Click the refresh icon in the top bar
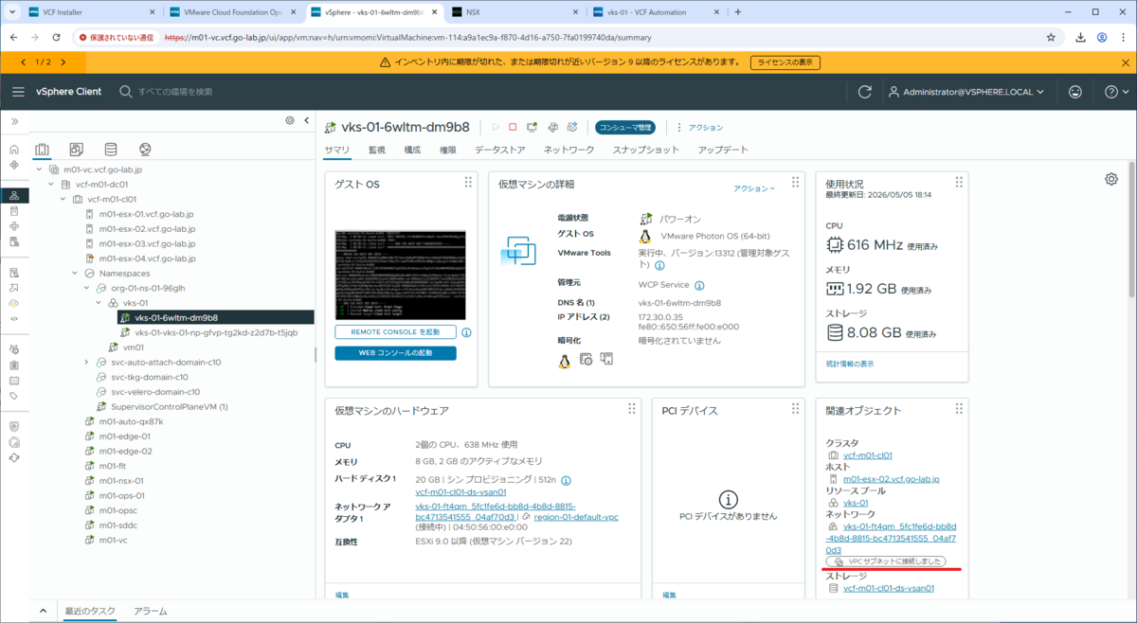The height and width of the screenshot is (623, 1137). (864, 92)
